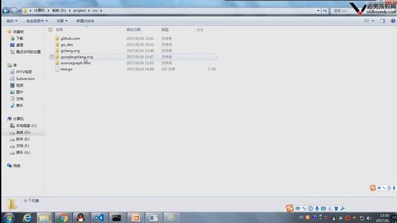Click the microphone icon on Sogou toolbar

coord(317,208)
